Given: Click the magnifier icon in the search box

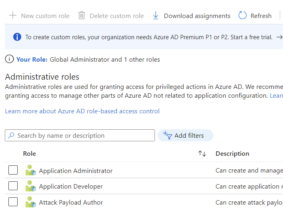Looking at the screenshot, I should pos(11,135).
